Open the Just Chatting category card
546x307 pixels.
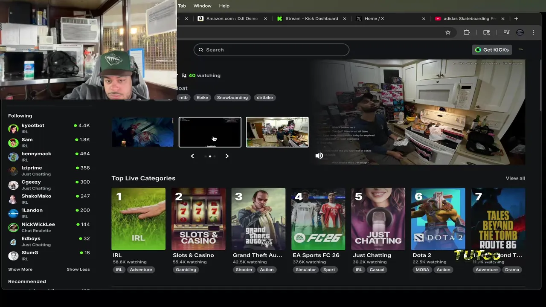point(378,219)
